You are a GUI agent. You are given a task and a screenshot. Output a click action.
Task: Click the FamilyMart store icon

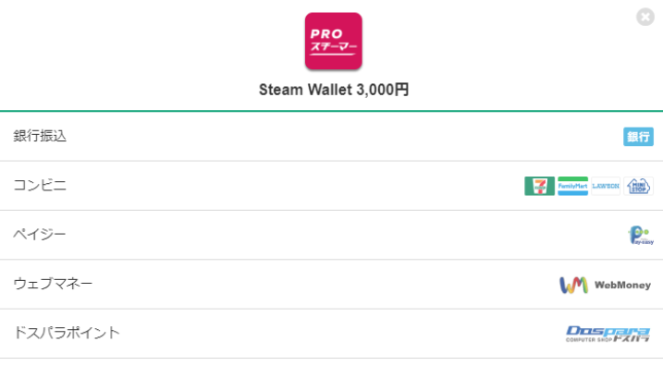coord(572,186)
